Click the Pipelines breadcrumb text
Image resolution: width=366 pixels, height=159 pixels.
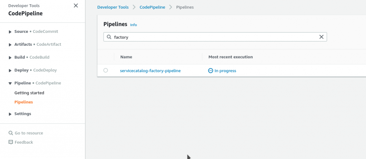tap(185, 7)
